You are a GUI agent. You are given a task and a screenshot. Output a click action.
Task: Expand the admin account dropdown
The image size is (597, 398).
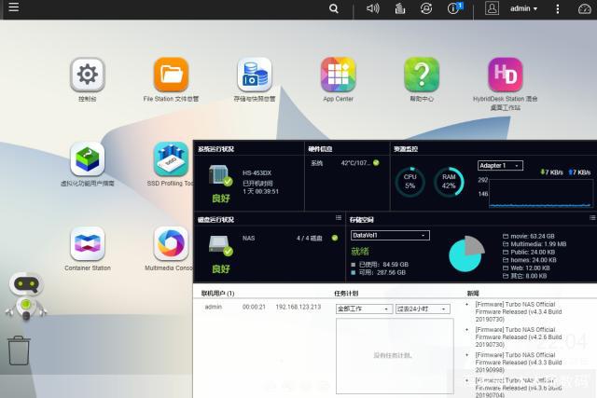[x=523, y=8]
